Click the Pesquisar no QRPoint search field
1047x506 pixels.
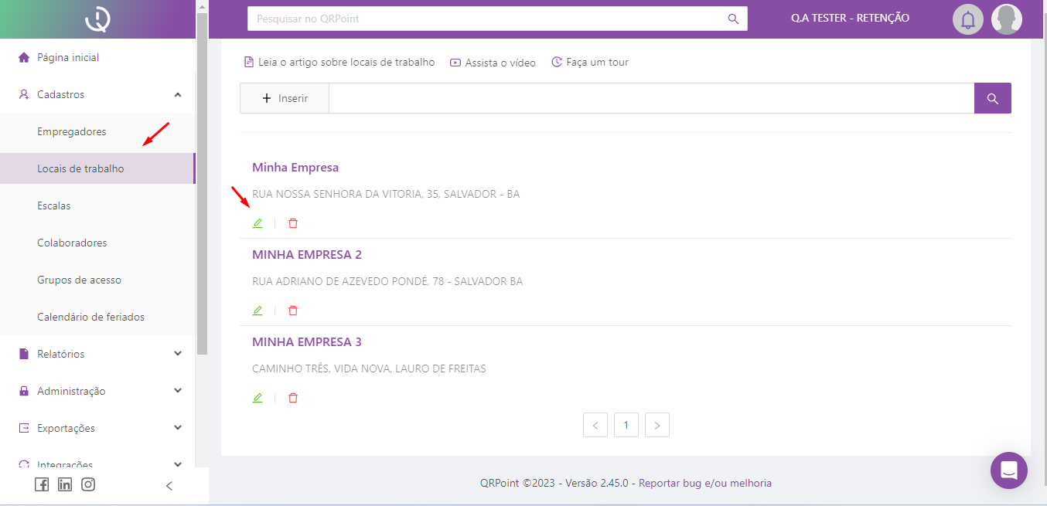[x=487, y=19]
